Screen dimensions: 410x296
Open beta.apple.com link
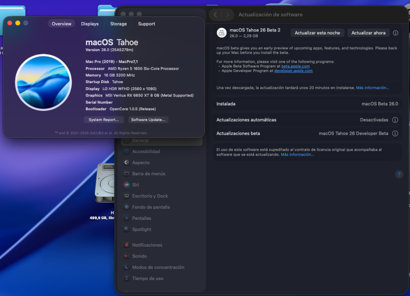pyautogui.click(x=296, y=66)
